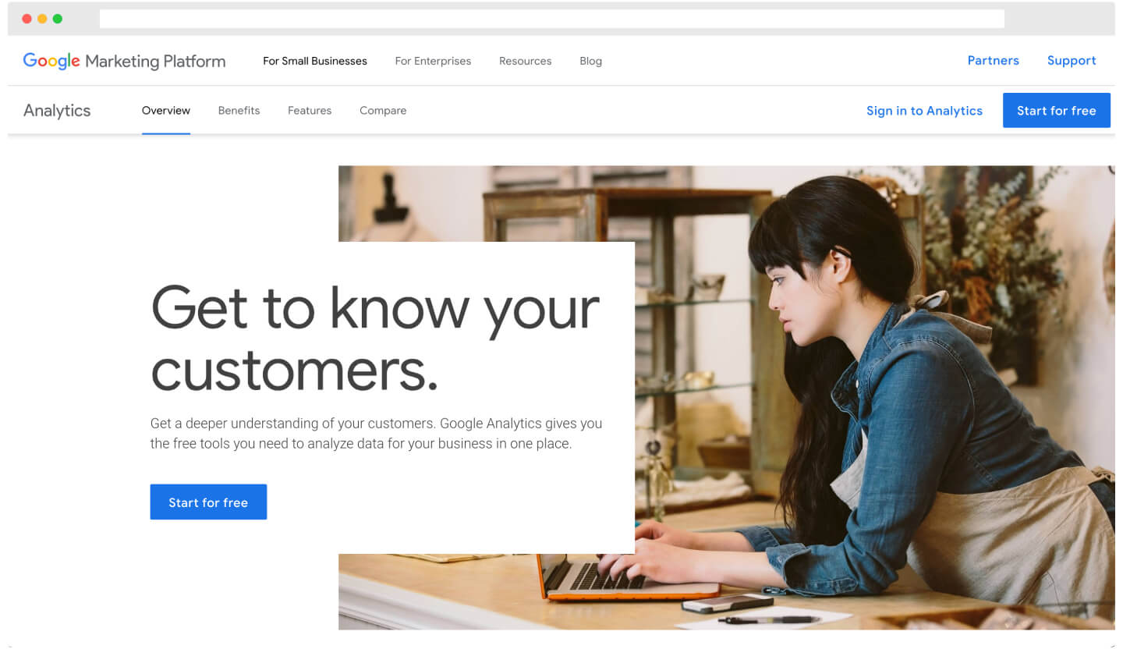Screen dimensions: 1123x649
Task: Open the For Enterprises menu
Action: click(433, 61)
